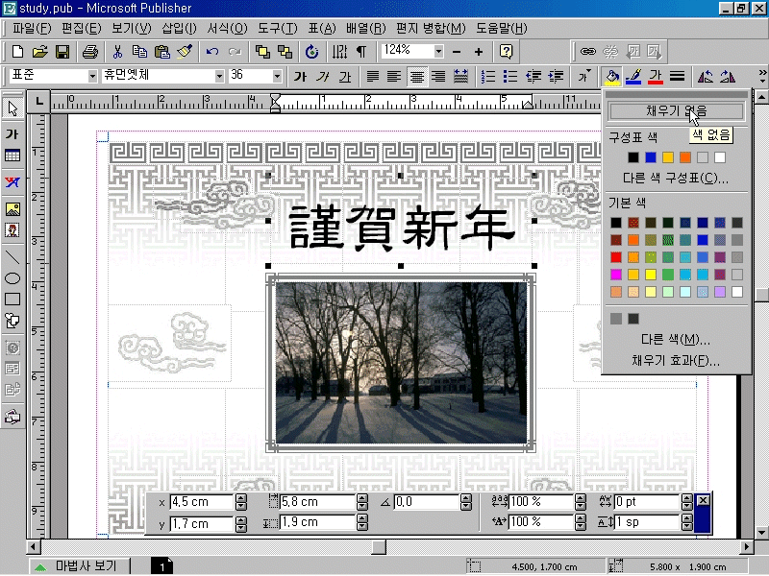Screen dimensions: 769x576
Task: Pick the blue swatch in 구성표 색 row
Action: [x=651, y=157]
